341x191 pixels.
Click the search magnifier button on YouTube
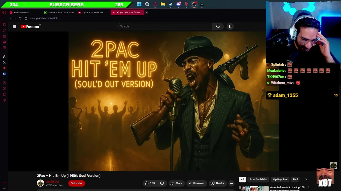(x=218, y=27)
